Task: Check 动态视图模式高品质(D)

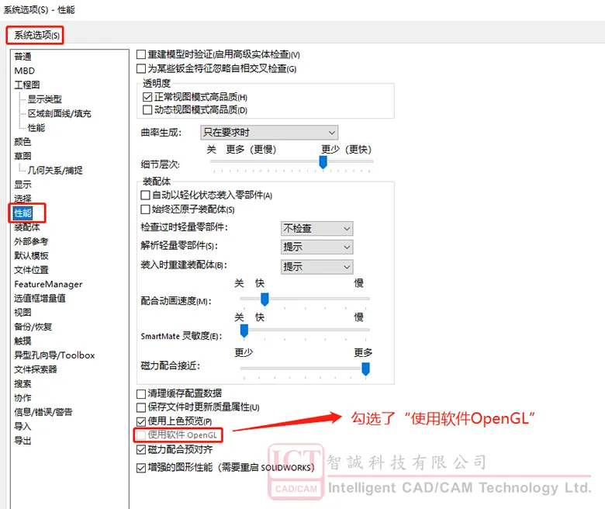Action: pyautogui.click(x=147, y=110)
